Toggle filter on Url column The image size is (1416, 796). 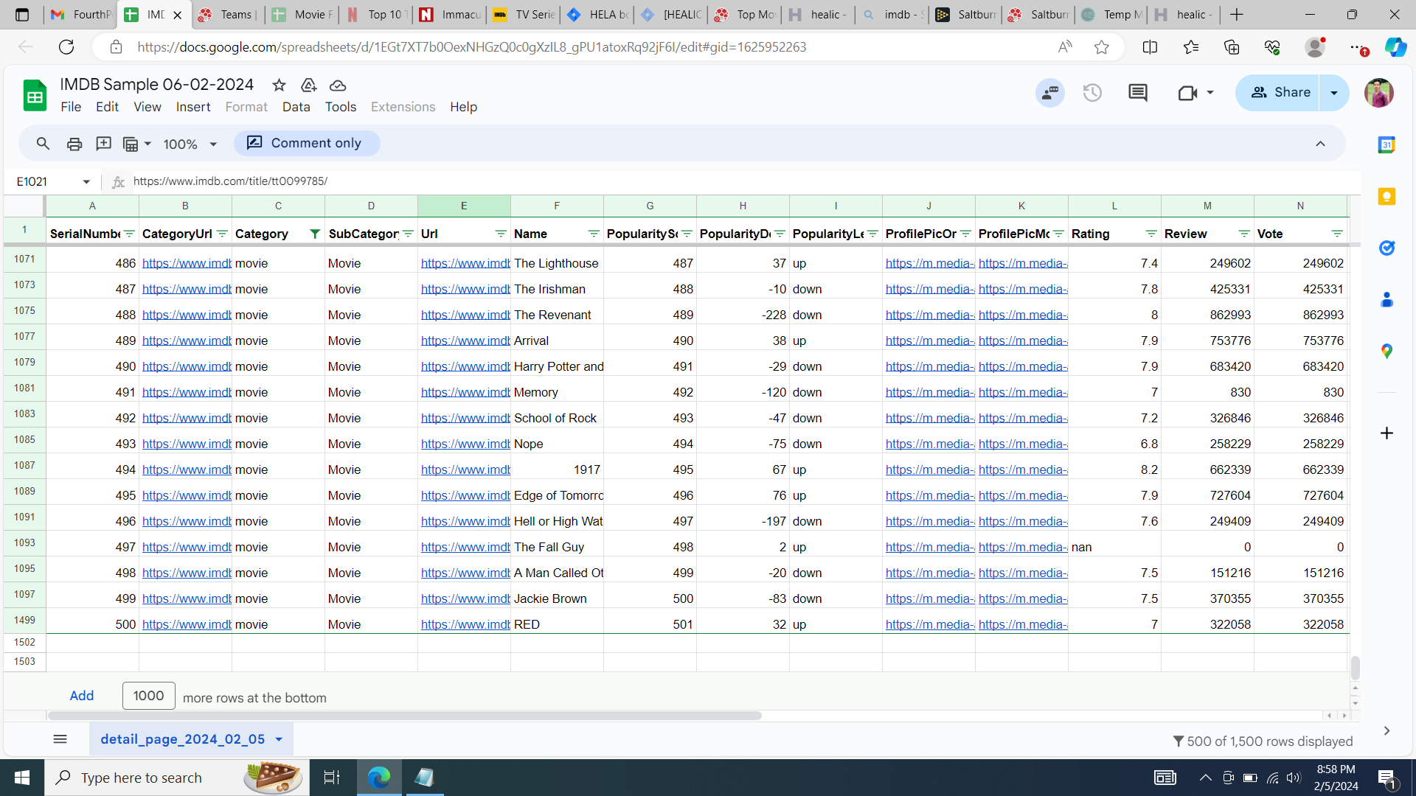point(501,234)
